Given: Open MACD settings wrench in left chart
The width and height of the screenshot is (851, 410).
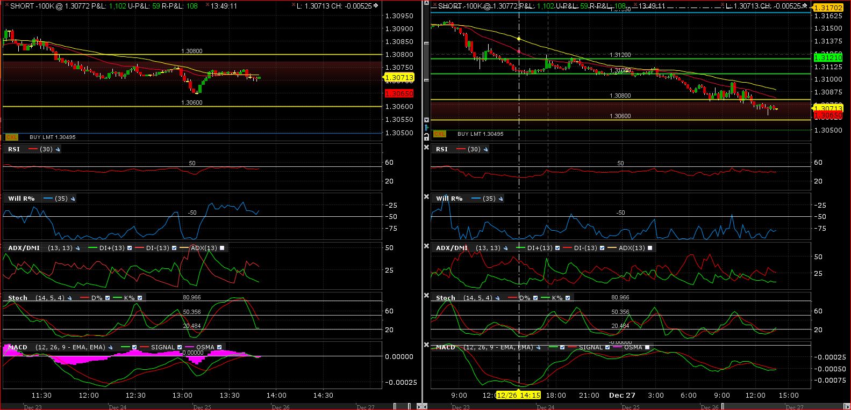Looking at the screenshot, I should coord(112,347).
